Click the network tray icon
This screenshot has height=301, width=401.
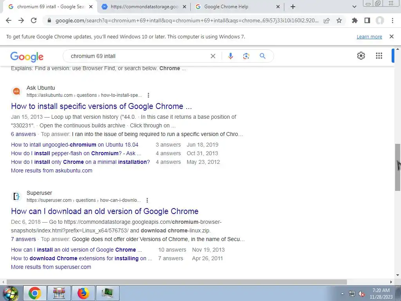[352, 294]
